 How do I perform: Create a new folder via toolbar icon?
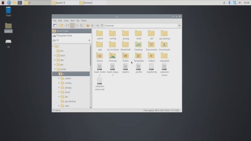[x=61, y=25]
